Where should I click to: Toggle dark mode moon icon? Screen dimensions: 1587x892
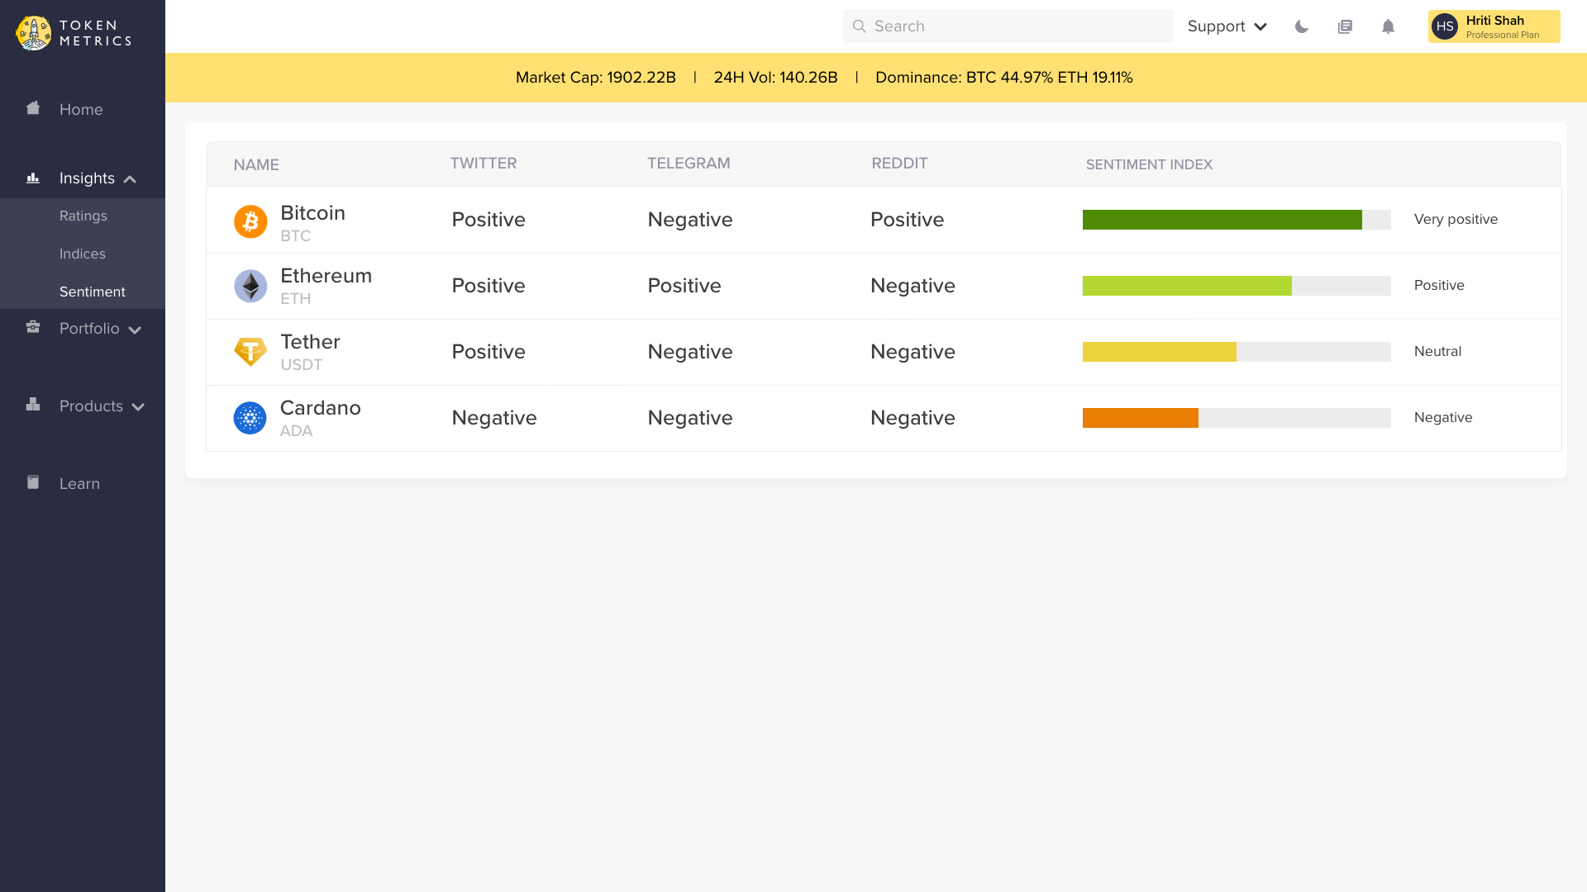(1302, 26)
